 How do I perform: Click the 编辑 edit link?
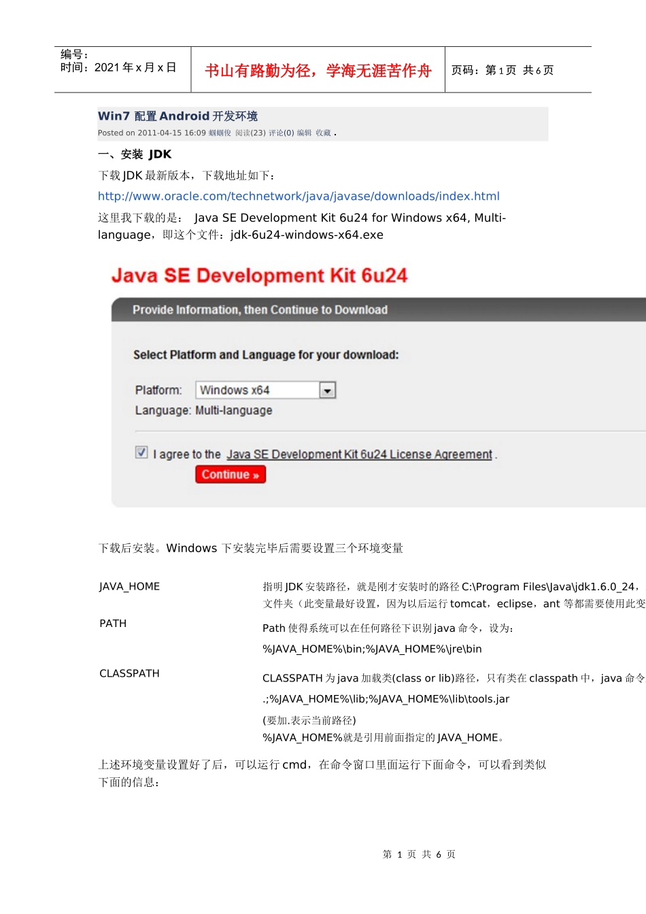[304, 133]
